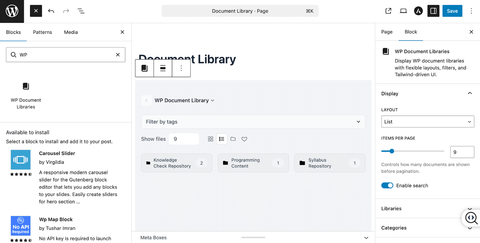Expand the Categories panel
This screenshot has height=243, width=480.
[427, 228]
